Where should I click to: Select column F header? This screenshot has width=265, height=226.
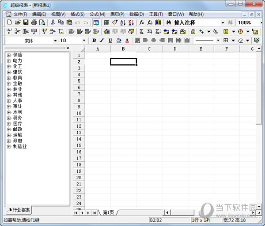click(227, 49)
